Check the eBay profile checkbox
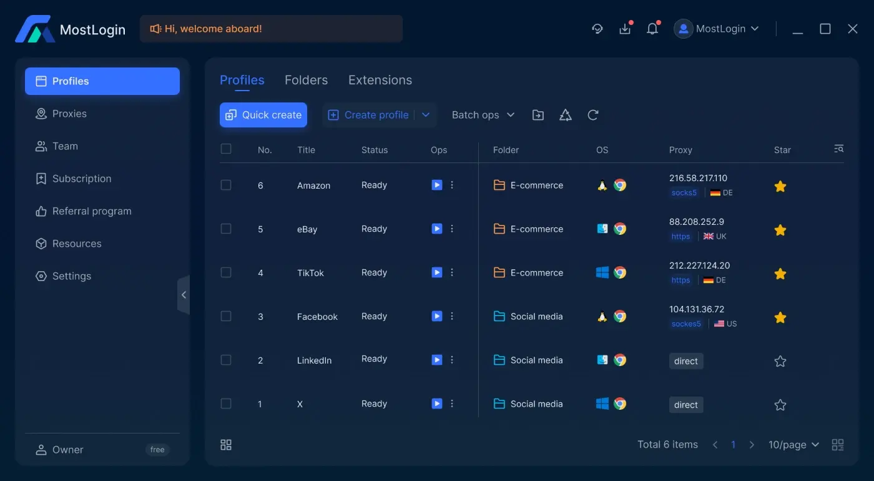Screen dimensions: 874x481 226,229
